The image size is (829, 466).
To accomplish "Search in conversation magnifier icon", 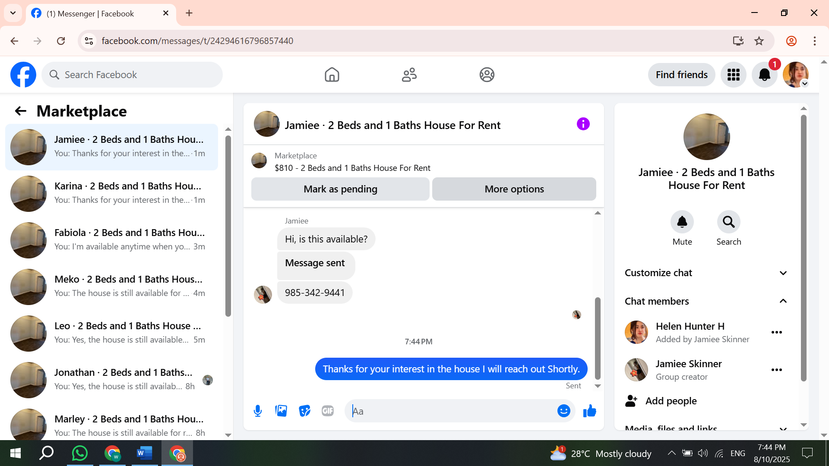I will click(728, 222).
